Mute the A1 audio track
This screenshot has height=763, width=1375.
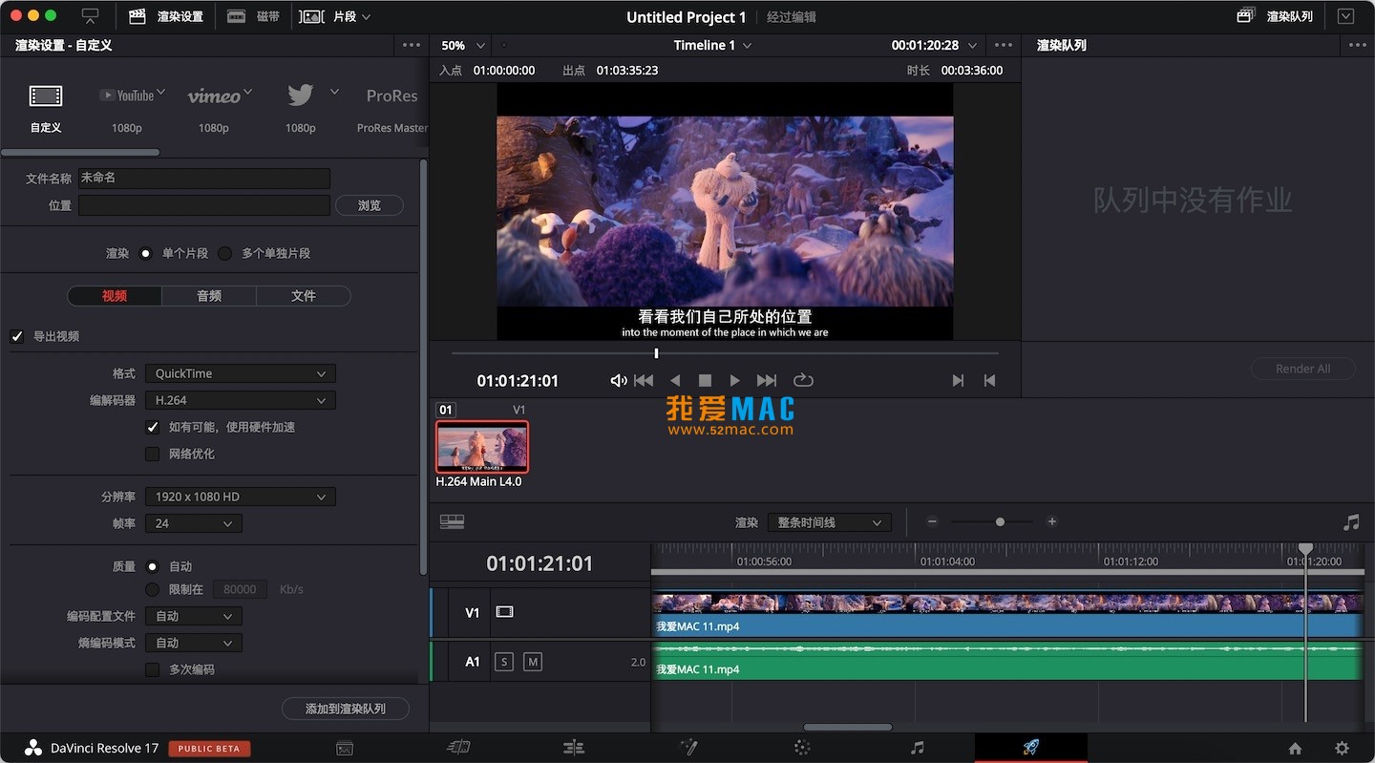533,661
